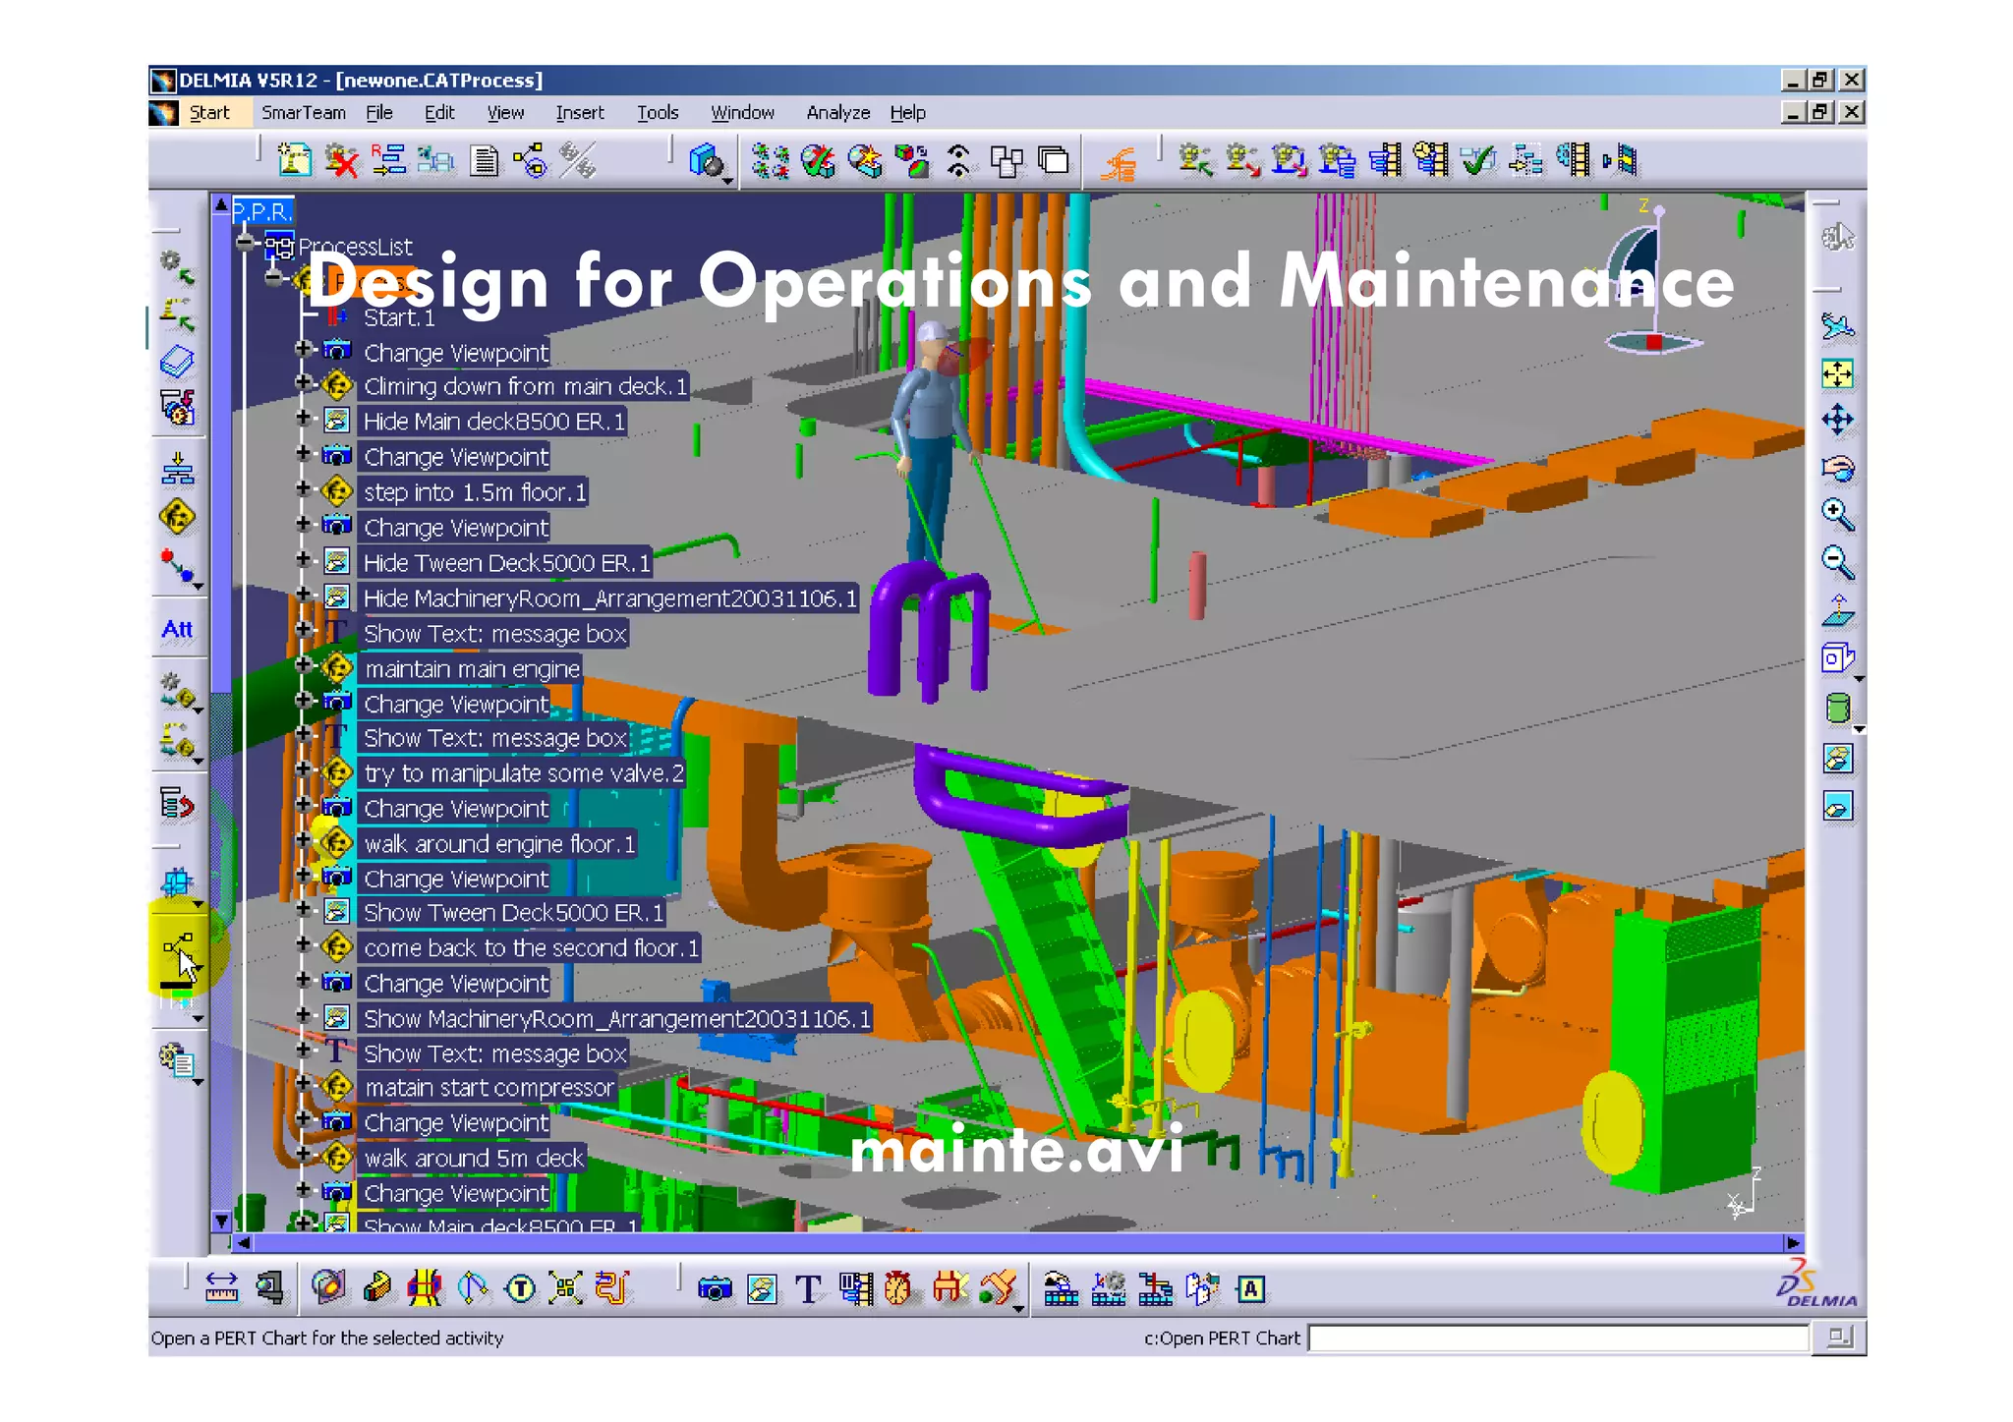Select the walk around 5m deck activity
The image size is (2013, 1422).
pyautogui.click(x=474, y=1159)
